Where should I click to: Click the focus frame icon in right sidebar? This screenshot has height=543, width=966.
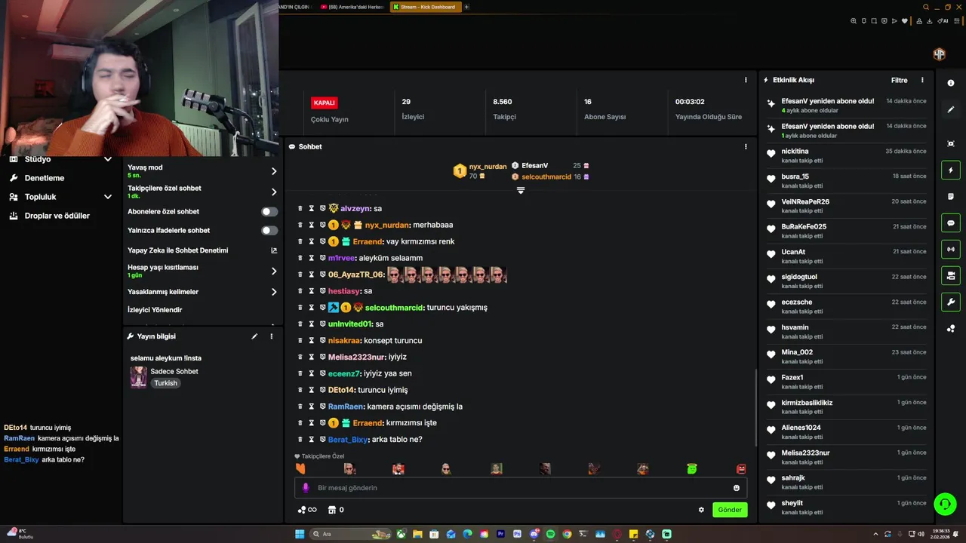tap(951, 143)
